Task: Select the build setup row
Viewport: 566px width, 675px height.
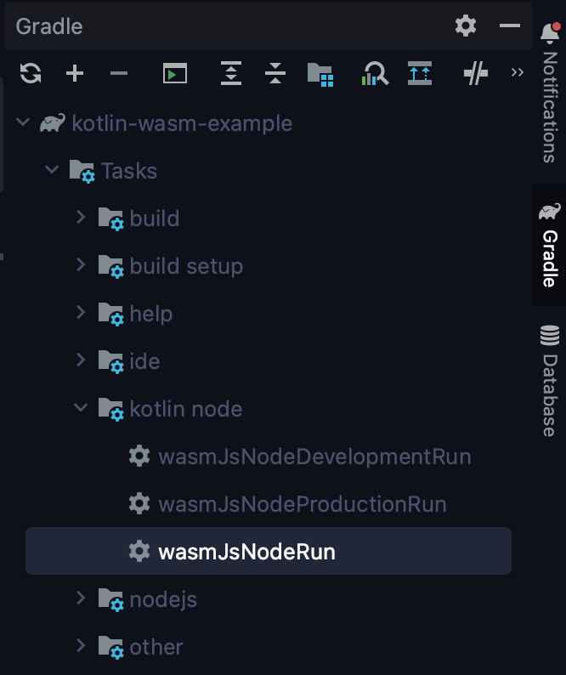Action: click(269, 266)
